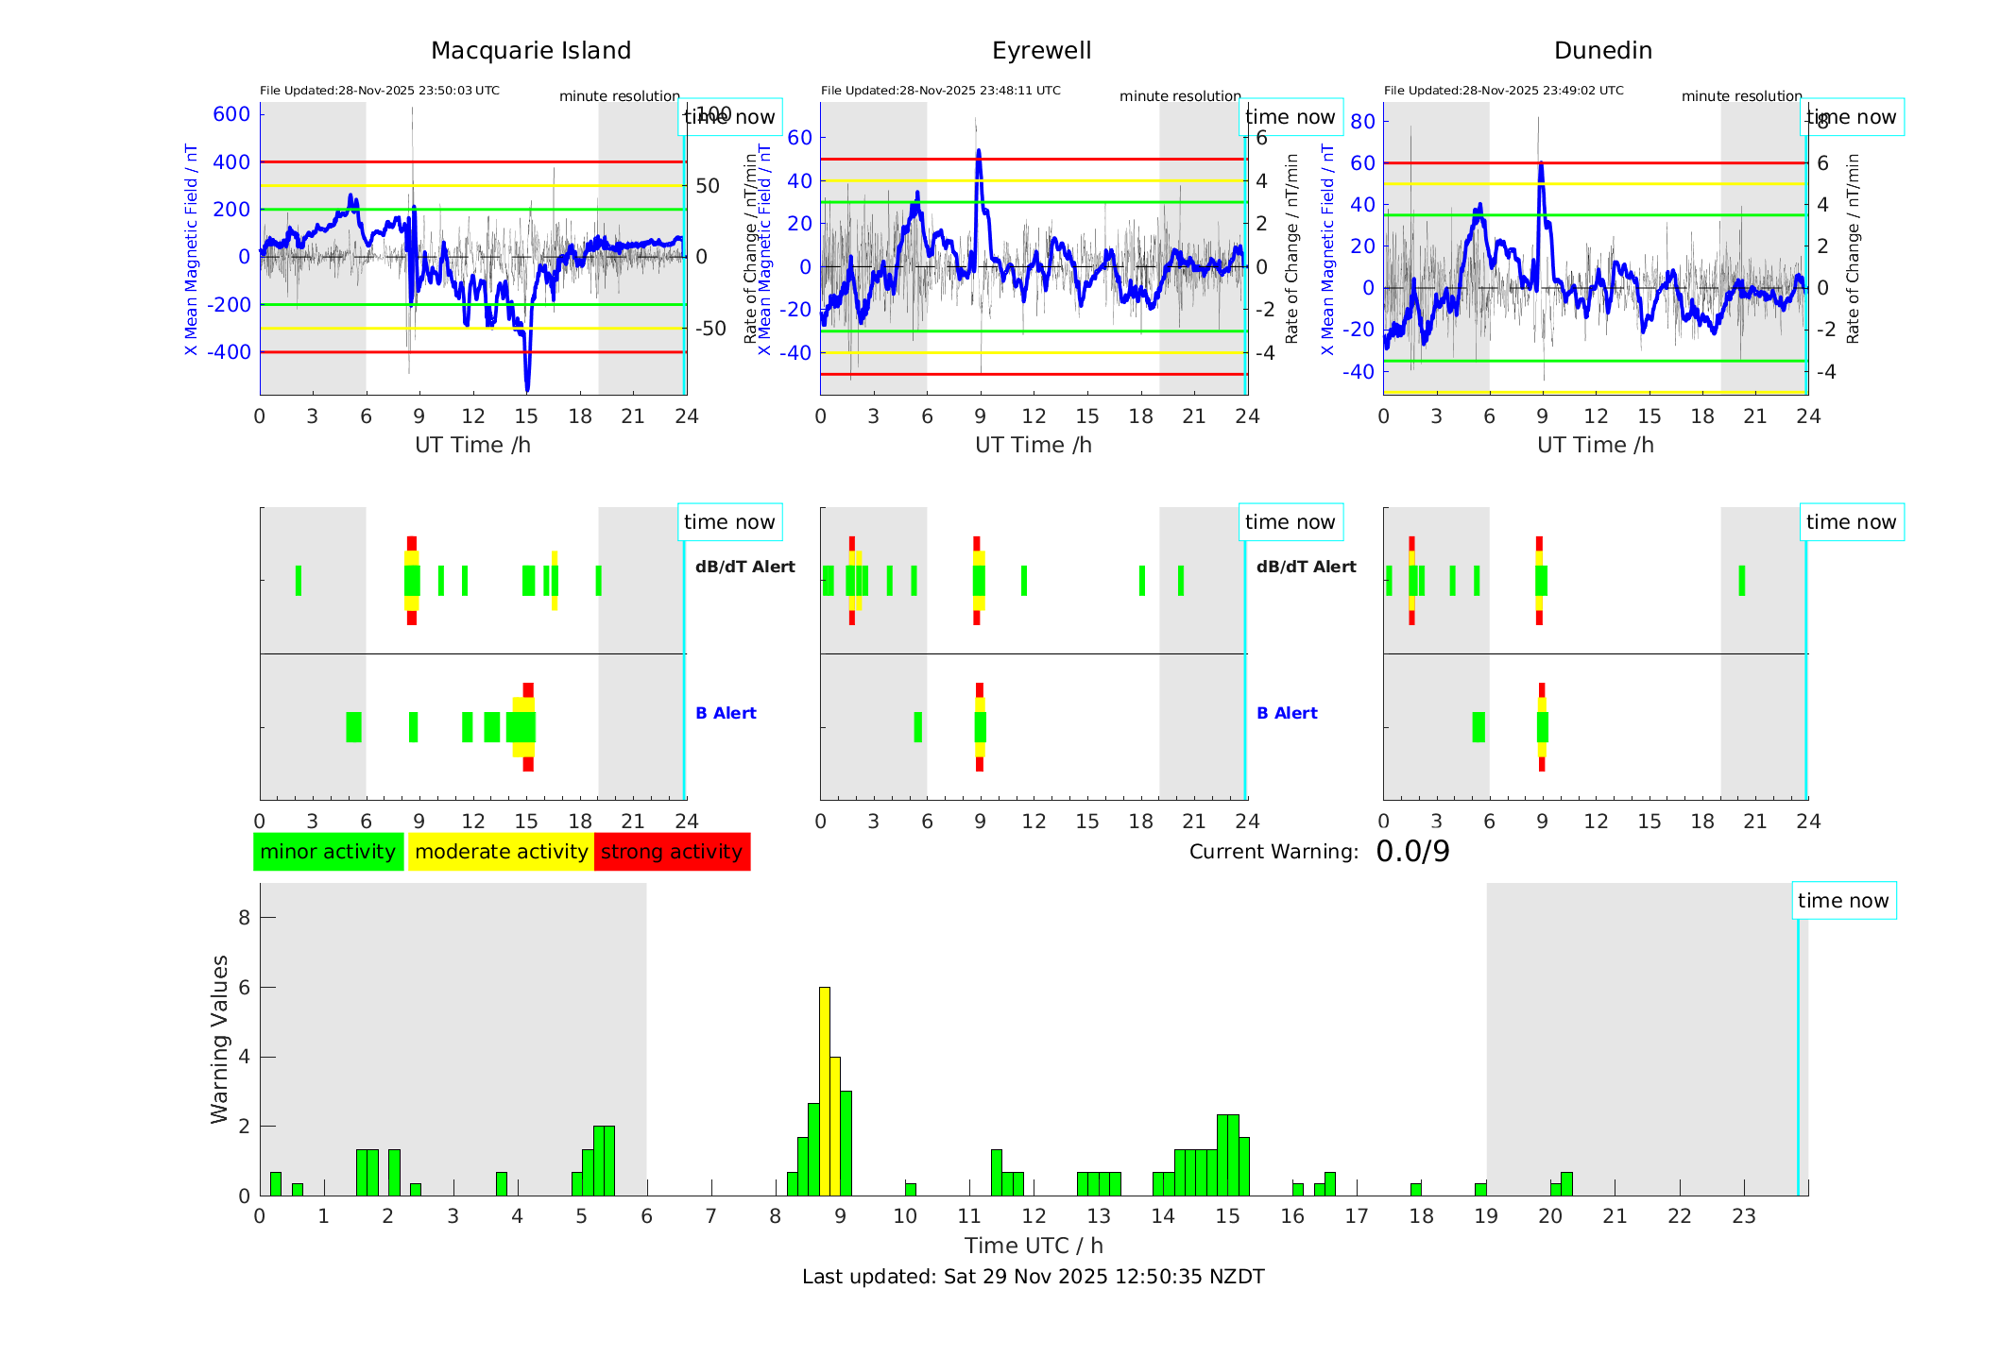Click the 'minute resolution' label above Dunedin chart
Image resolution: width=2000 pixels, height=1357 pixels.
[x=1741, y=96]
